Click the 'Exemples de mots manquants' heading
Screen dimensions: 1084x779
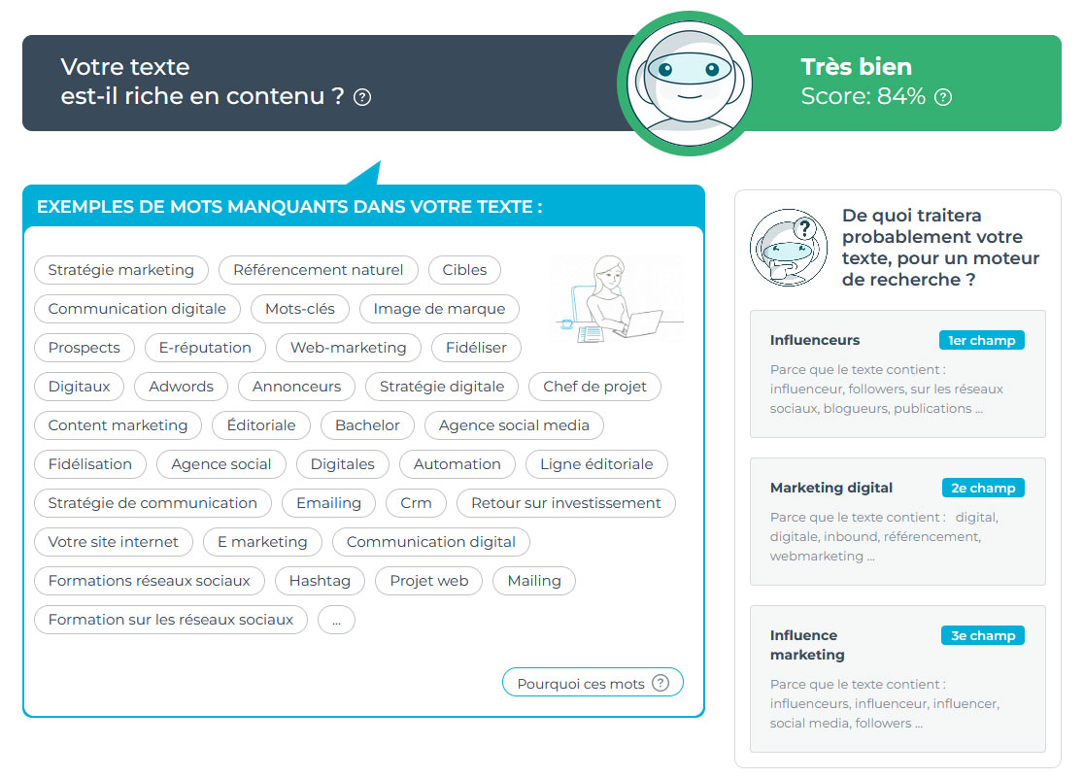pos(289,207)
